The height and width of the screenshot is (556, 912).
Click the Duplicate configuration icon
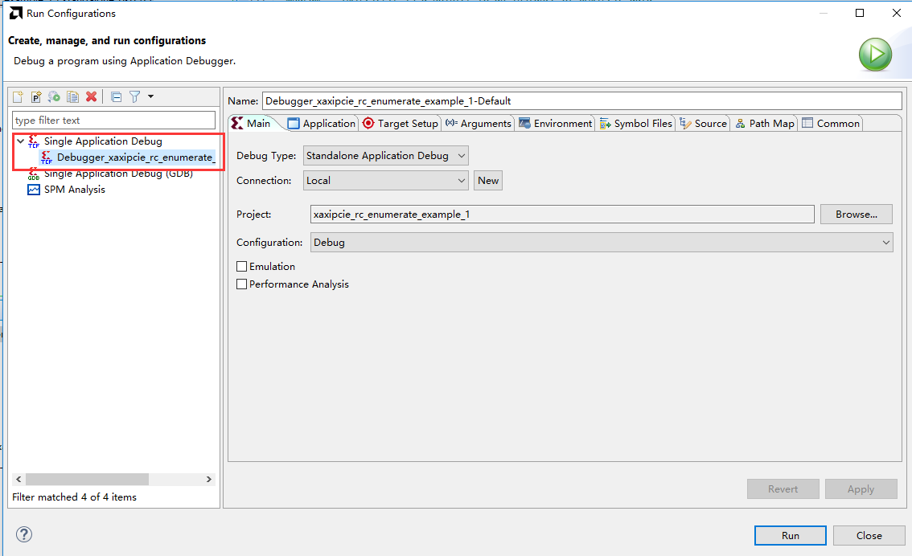tap(72, 96)
